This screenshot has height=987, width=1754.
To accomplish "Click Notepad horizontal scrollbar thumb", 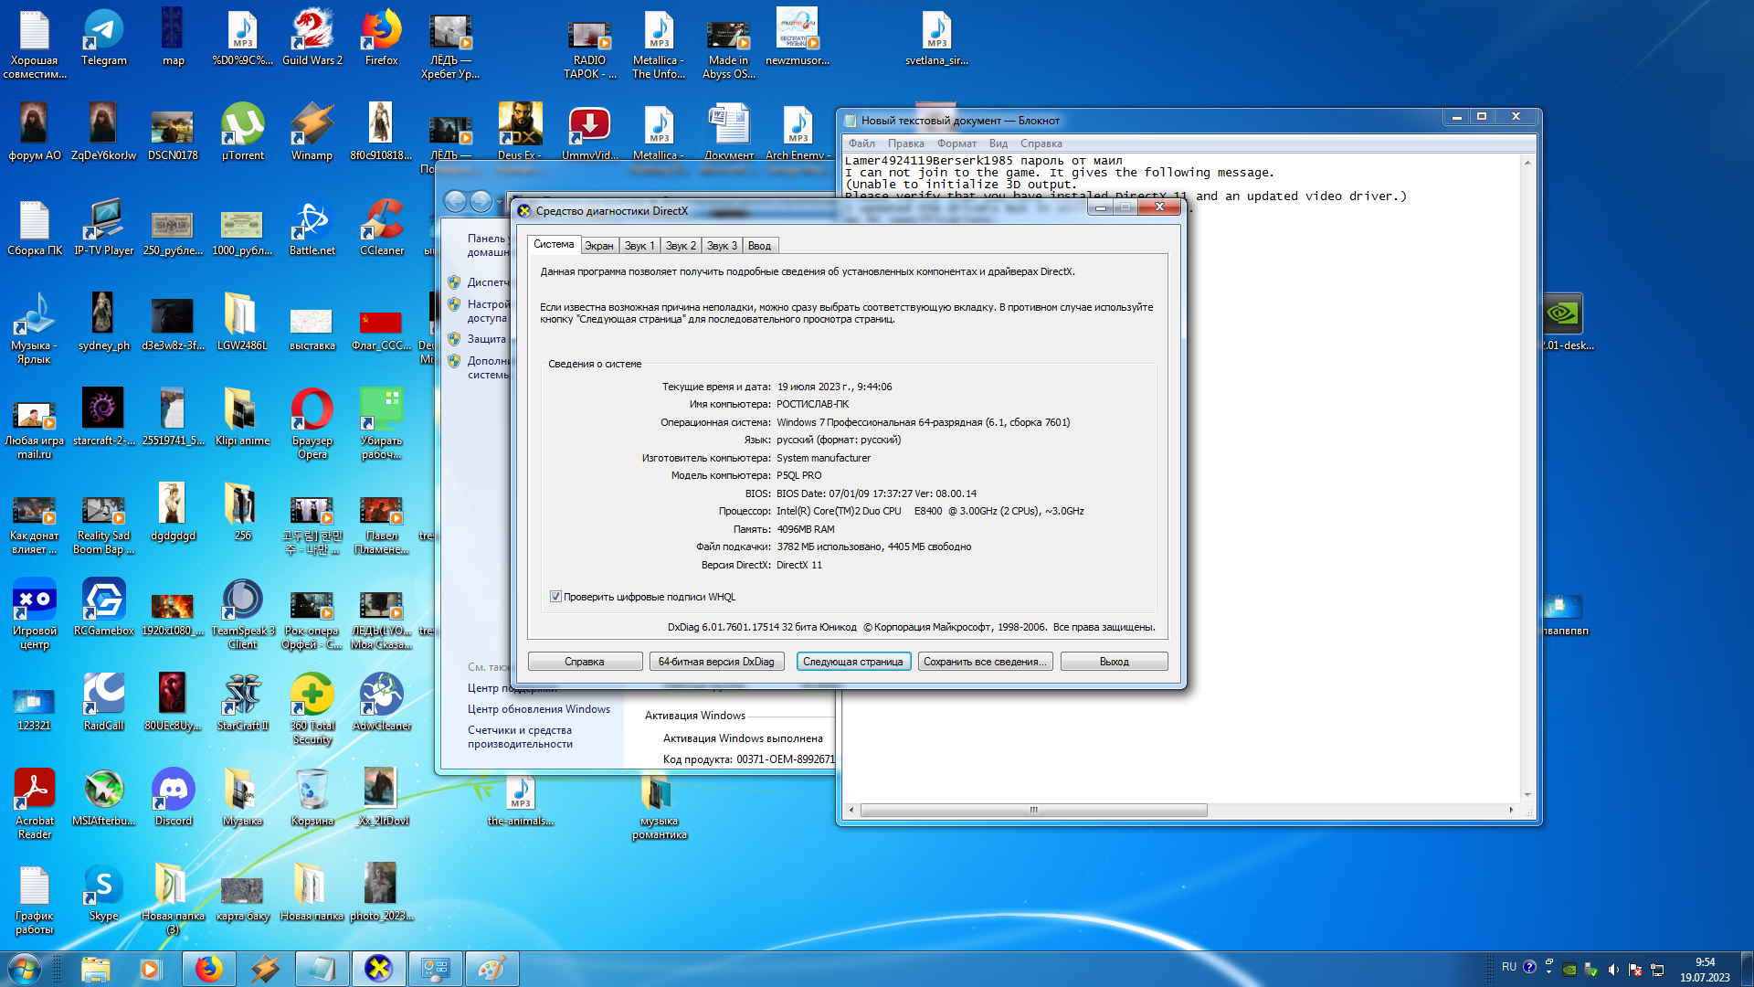I will pos(1034,811).
